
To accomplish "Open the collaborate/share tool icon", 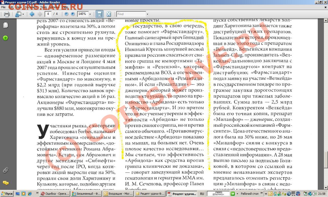I will (x=18, y=14).
